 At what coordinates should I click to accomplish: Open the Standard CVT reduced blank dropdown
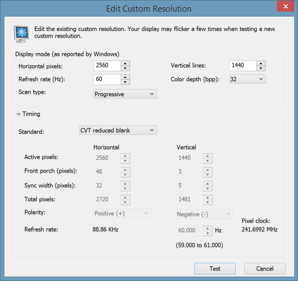(118, 131)
